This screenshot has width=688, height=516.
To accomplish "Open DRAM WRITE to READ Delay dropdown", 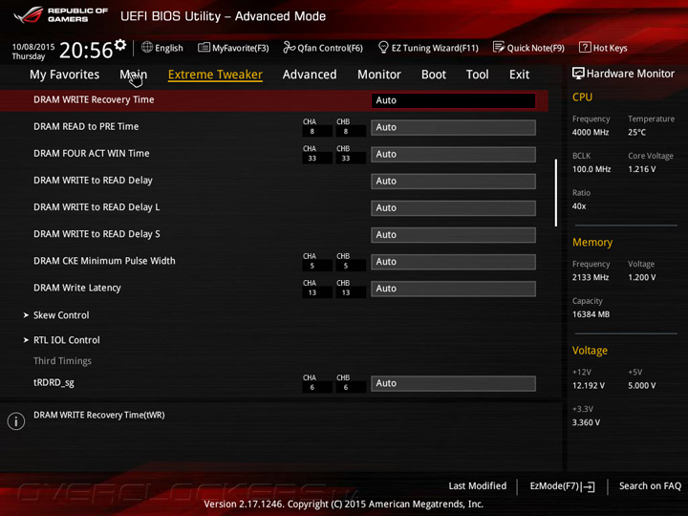I will click(453, 182).
